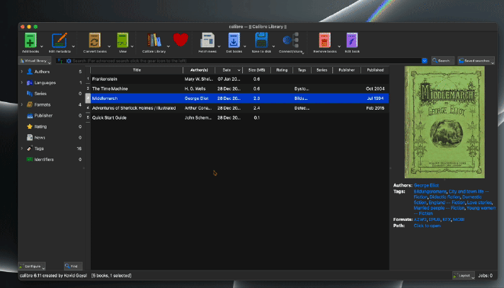This screenshot has height=288, width=504.
Task: Select Authors in the tag browser
Action: (42, 72)
